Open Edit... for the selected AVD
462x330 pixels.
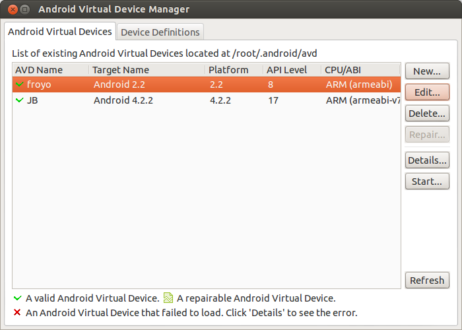pyautogui.click(x=426, y=92)
